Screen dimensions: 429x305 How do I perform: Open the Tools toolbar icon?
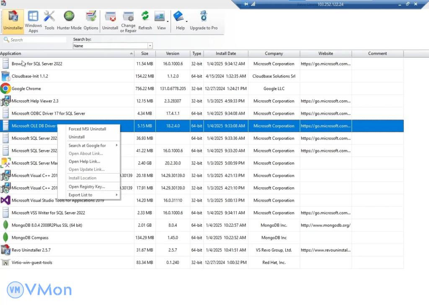click(x=49, y=21)
